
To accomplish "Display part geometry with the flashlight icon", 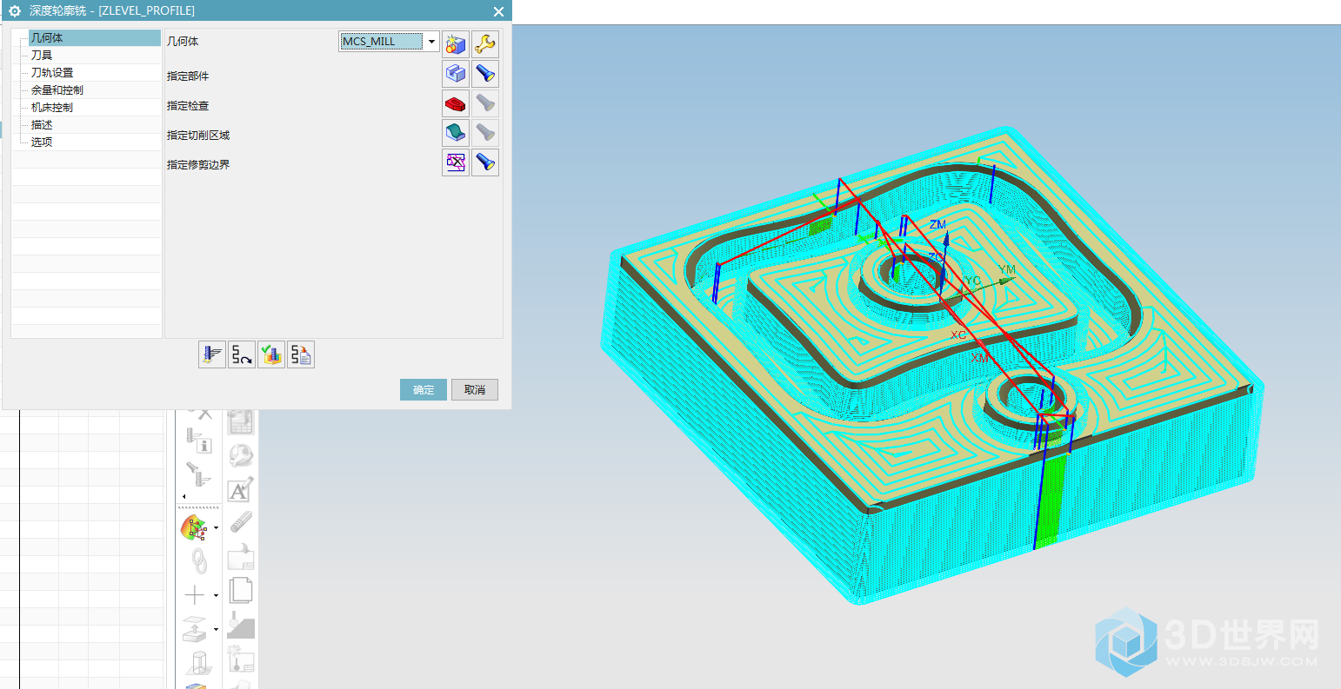I will 485,75.
